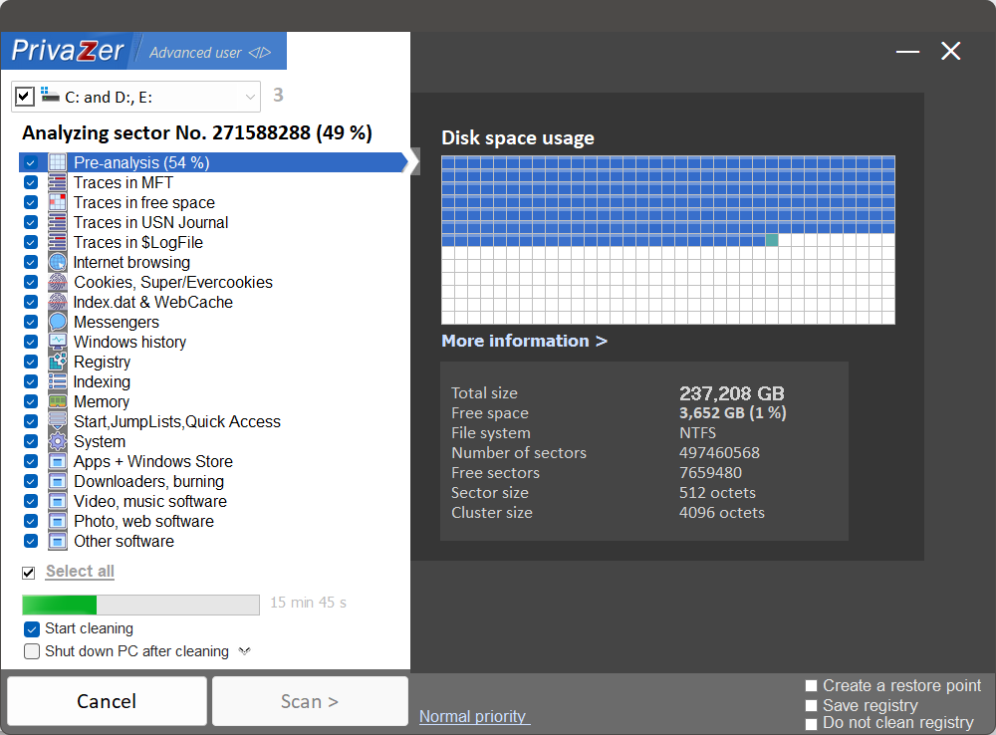The image size is (996, 735).
Task: Click the Traces in MFT icon
Action: (57, 182)
